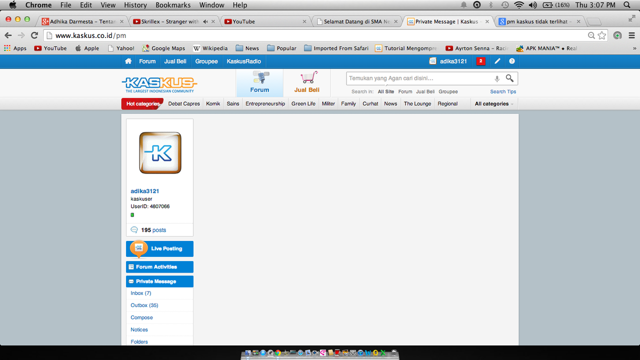Click the zoom magnifier icon in address bar

pyautogui.click(x=591, y=35)
